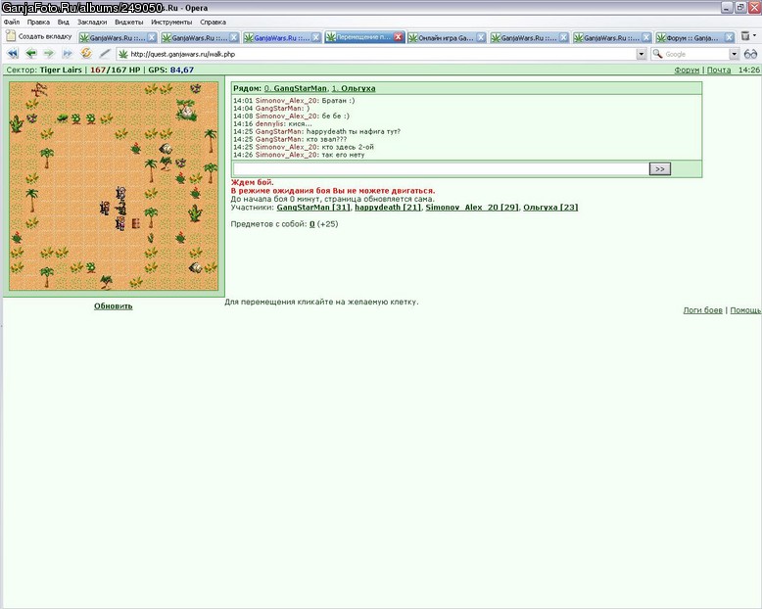Image resolution: width=762 pixels, height=609 pixels.
Task: Reload the page with the Reload icon
Action: pos(86,54)
